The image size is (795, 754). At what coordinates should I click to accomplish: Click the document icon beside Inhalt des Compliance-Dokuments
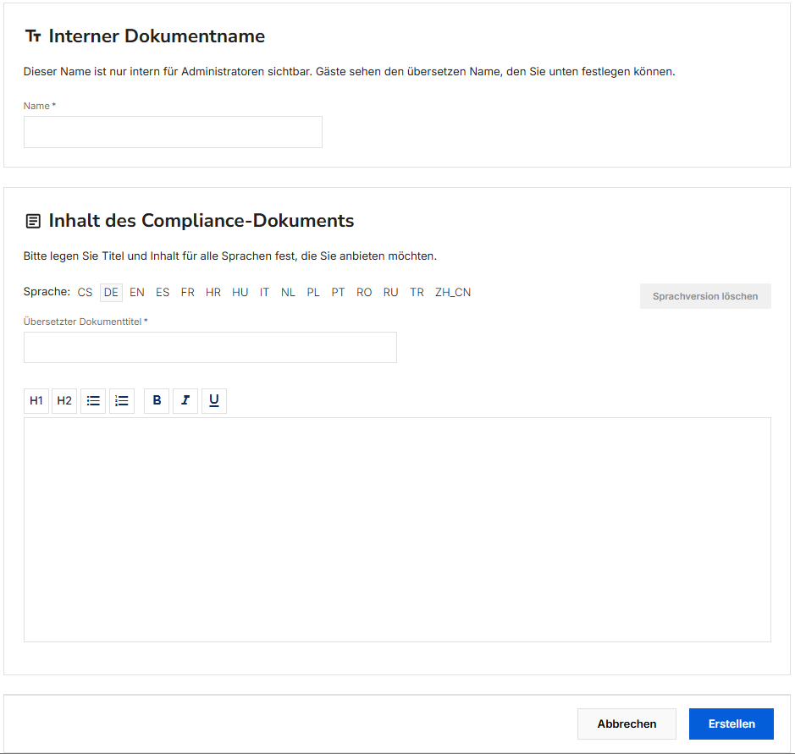[x=34, y=221]
